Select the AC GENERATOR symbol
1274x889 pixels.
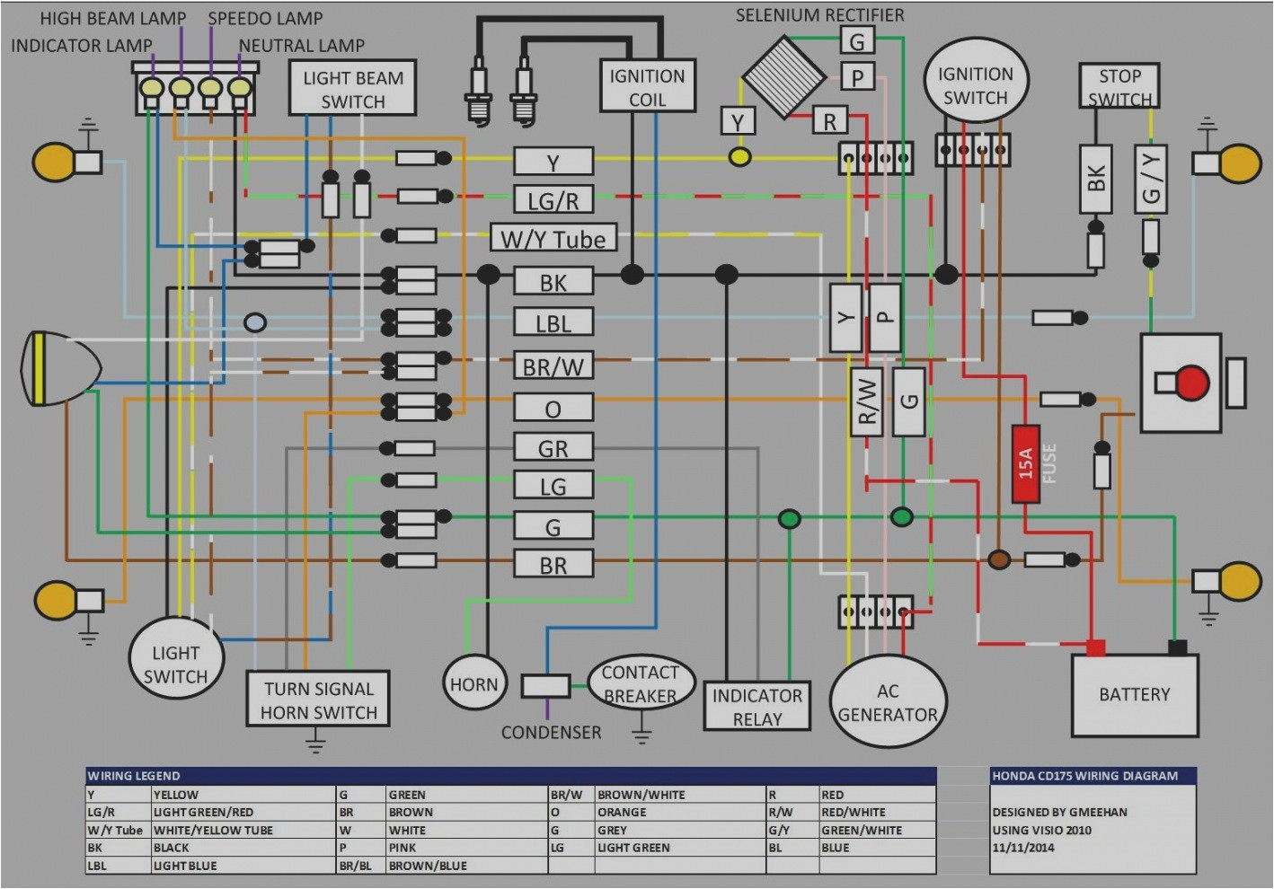coord(888,702)
